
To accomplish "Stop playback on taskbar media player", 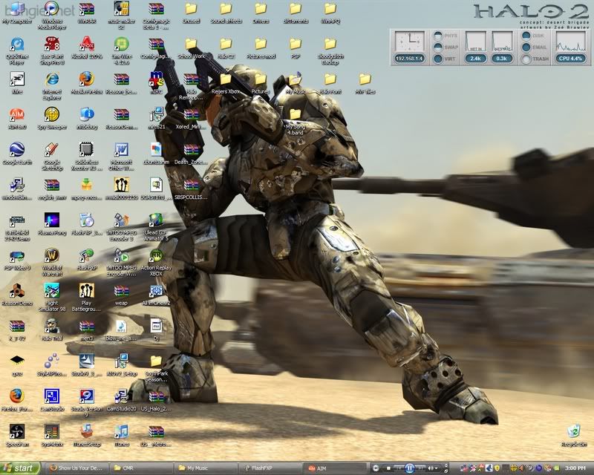I will [x=388, y=468].
